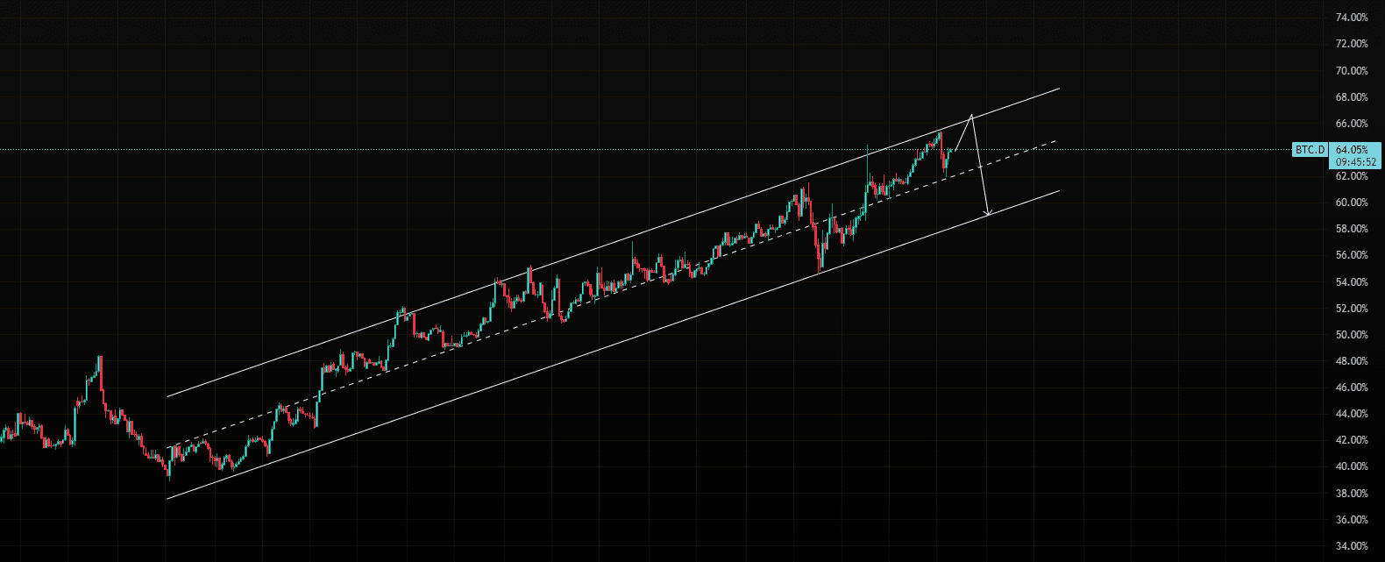Click the 50.00% price scale label
The width and height of the screenshot is (1385, 562).
[x=1351, y=335]
